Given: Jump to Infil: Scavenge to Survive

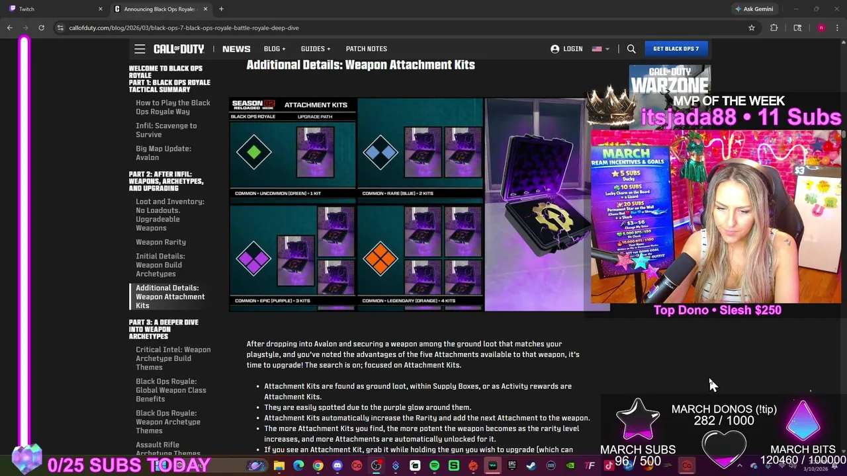Looking at the screenshot, I should 166,130.
